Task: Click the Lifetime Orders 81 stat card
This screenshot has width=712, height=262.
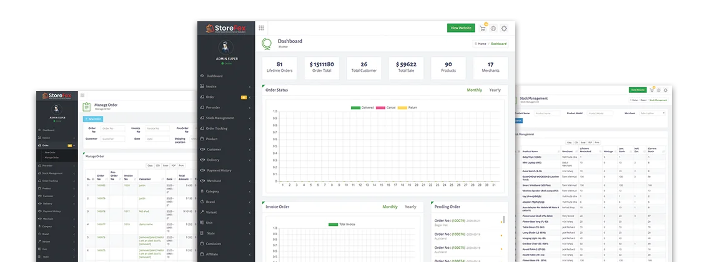Action: (279, 68)
